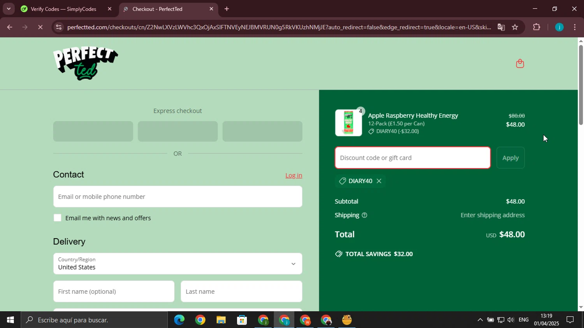The width and height of the screenshot is (584, 328).
Task: Click the TOTAL SAVINGS $32.00 text
Action: point(379,254)
